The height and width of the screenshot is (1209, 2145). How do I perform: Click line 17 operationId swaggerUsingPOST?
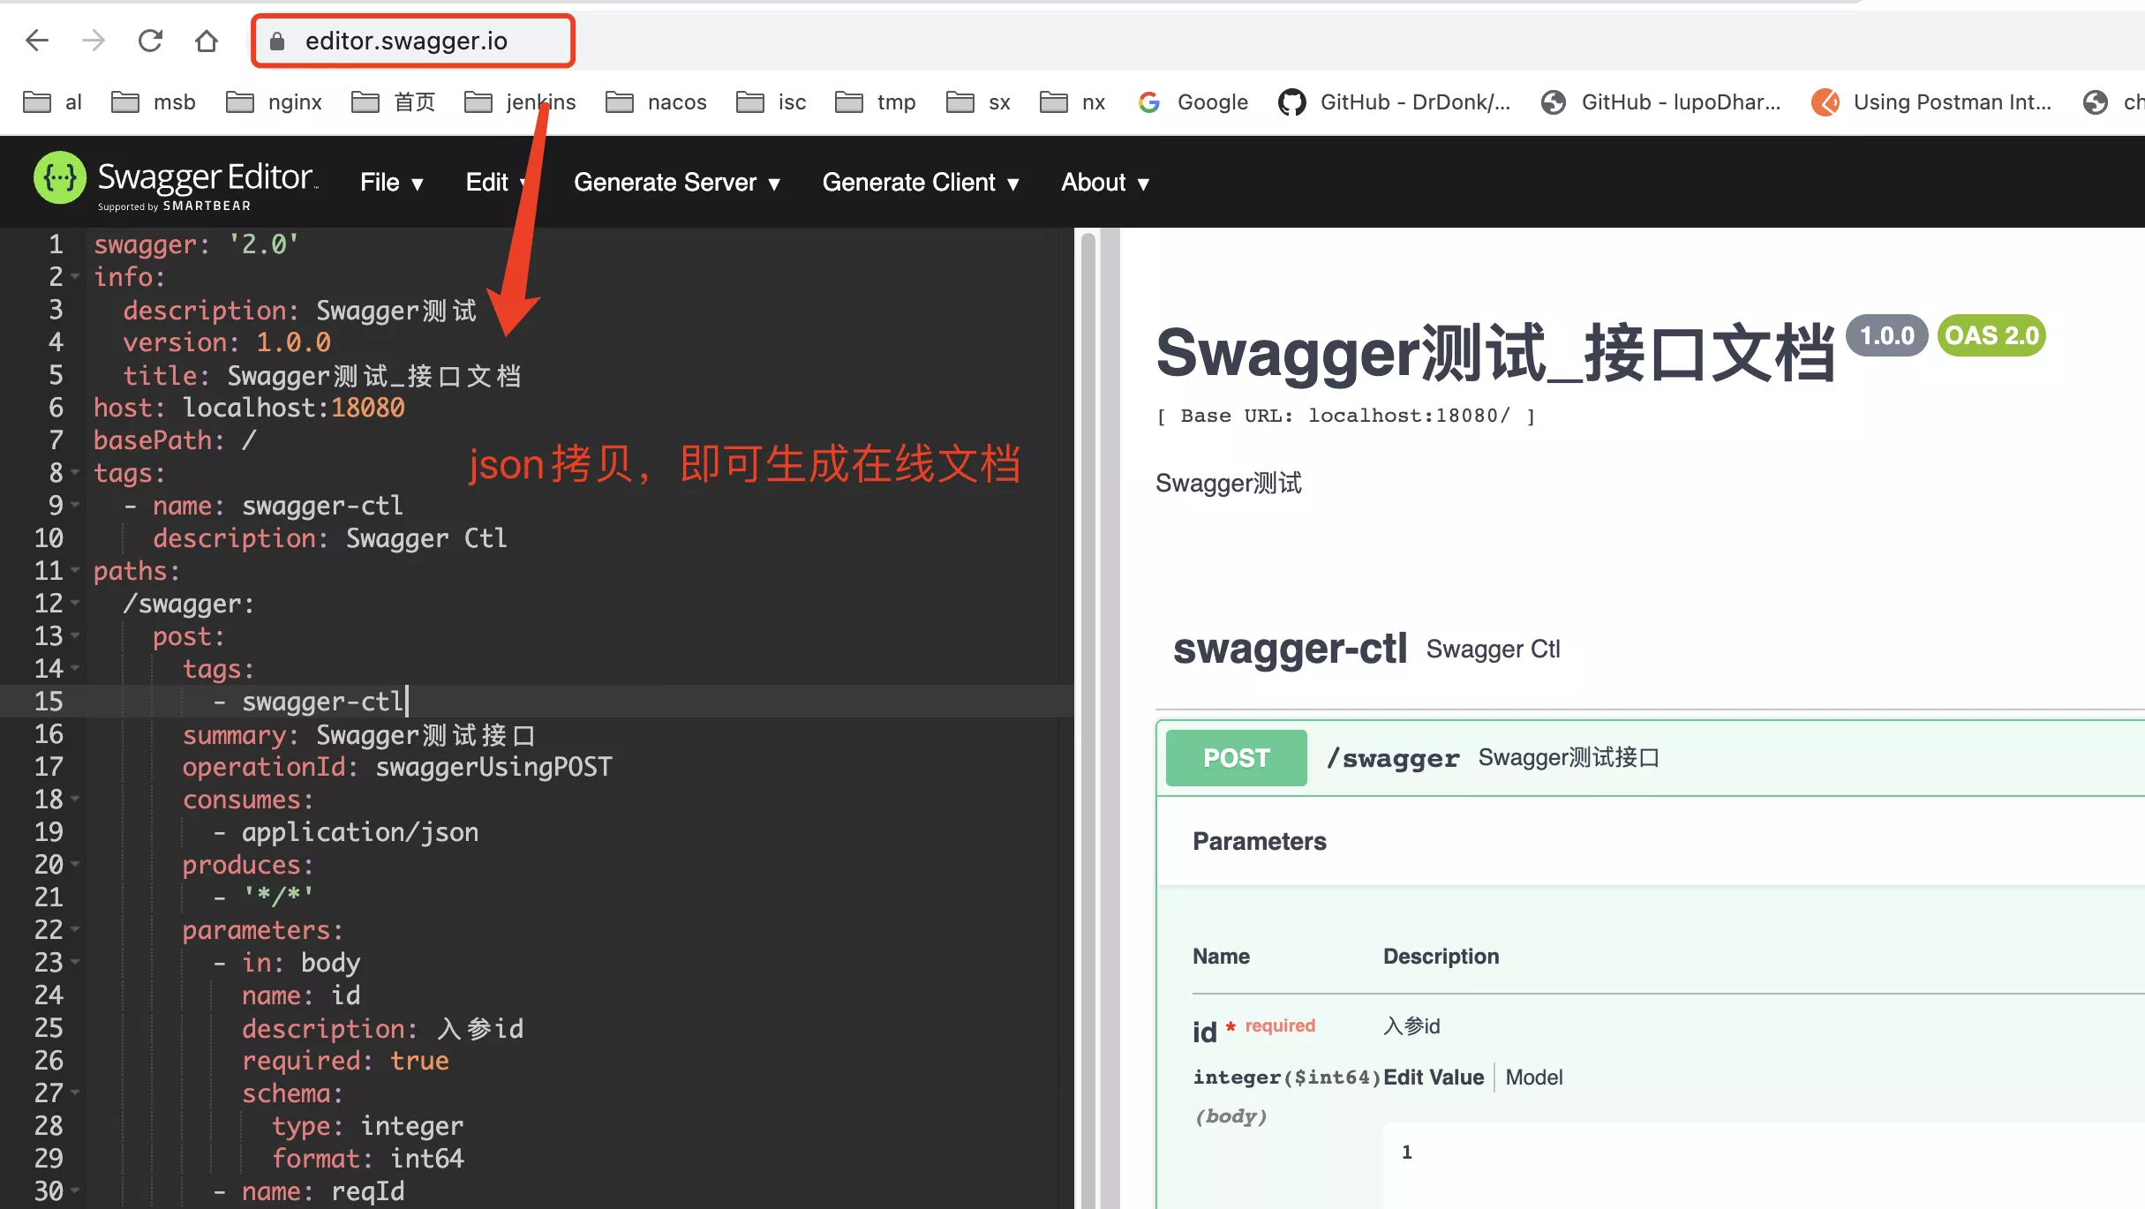(x=397, y=767)
